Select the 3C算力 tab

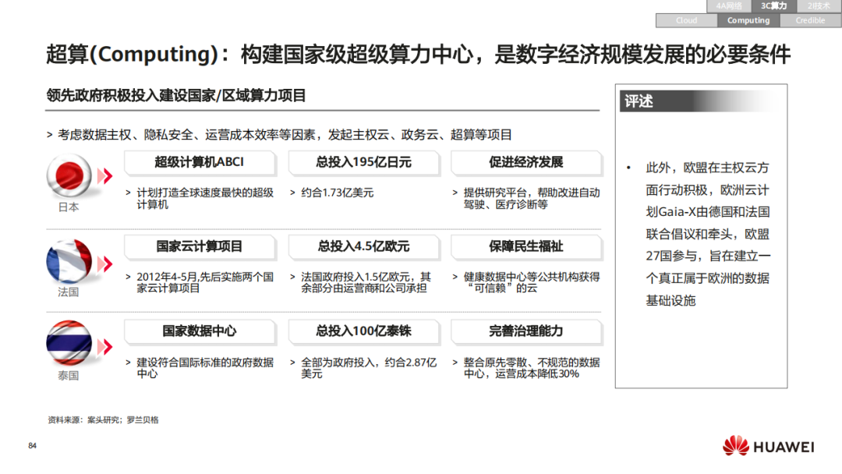point(773,6)
